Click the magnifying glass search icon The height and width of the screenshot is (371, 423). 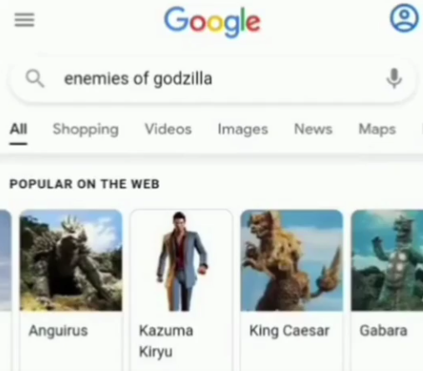point(34,79)
